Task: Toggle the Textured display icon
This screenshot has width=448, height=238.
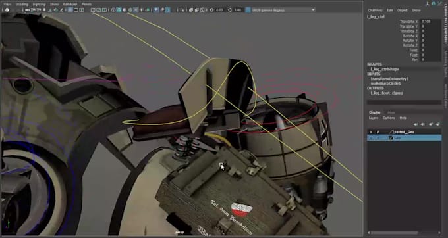Action: click(x=136, y=10)
